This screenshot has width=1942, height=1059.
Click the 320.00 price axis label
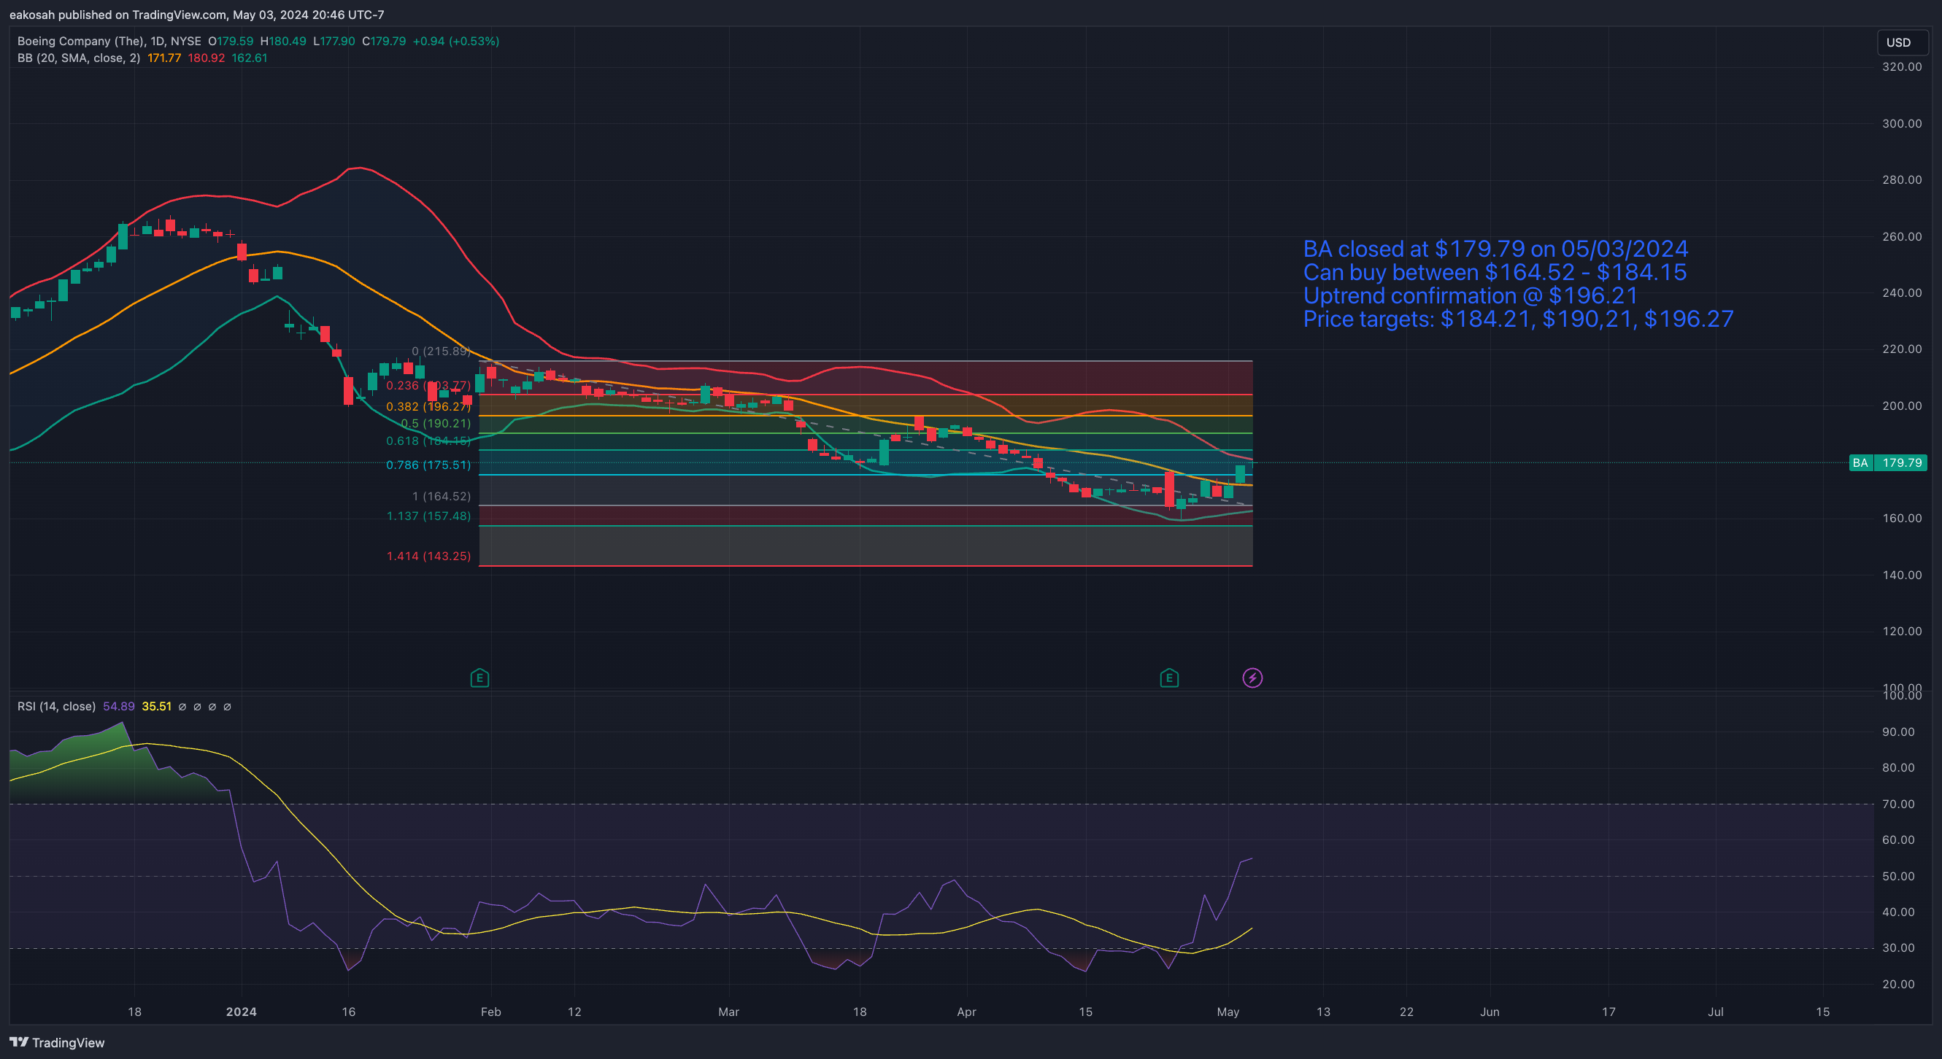point(1901,66)
